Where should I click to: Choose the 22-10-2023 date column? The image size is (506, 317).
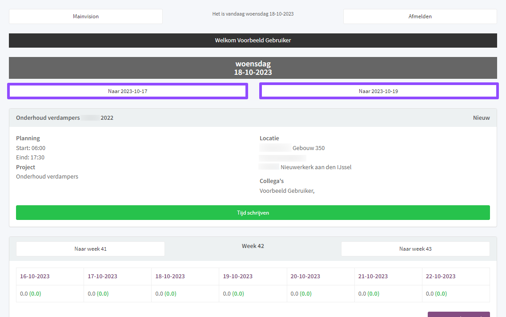pyautogui.click(x=440, y=276)
